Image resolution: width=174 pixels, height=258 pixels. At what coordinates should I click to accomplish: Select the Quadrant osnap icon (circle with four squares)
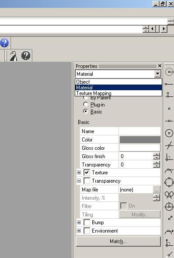169,182
